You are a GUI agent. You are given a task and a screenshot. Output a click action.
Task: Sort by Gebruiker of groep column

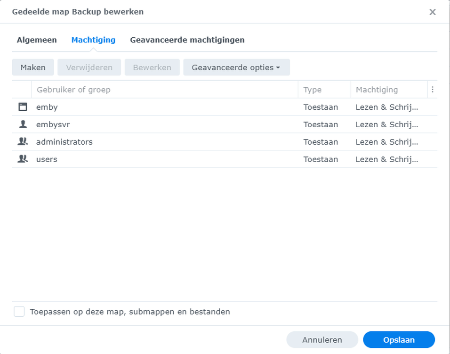pos(165,90)
